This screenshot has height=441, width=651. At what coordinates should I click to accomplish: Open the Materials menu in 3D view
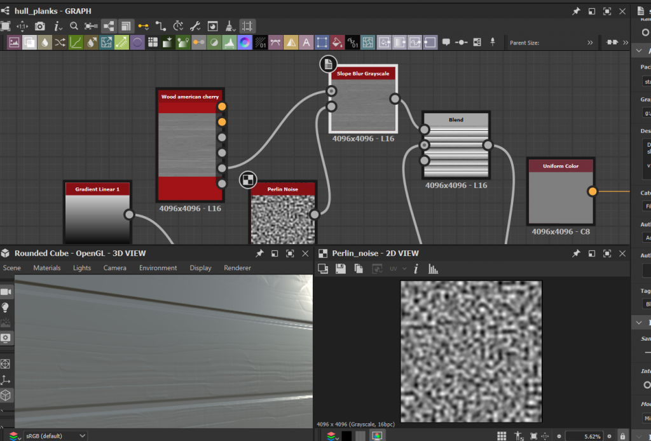(47, 268)
